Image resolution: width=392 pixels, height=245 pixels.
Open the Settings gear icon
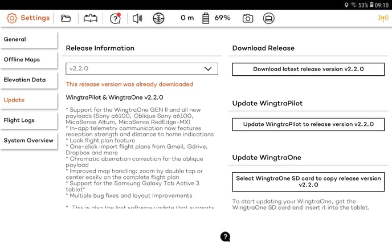coord(12,18)
